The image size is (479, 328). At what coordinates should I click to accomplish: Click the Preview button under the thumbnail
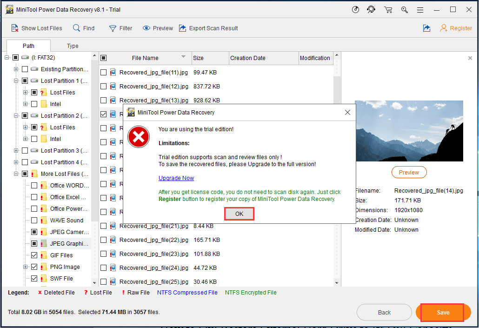point(409,172)
